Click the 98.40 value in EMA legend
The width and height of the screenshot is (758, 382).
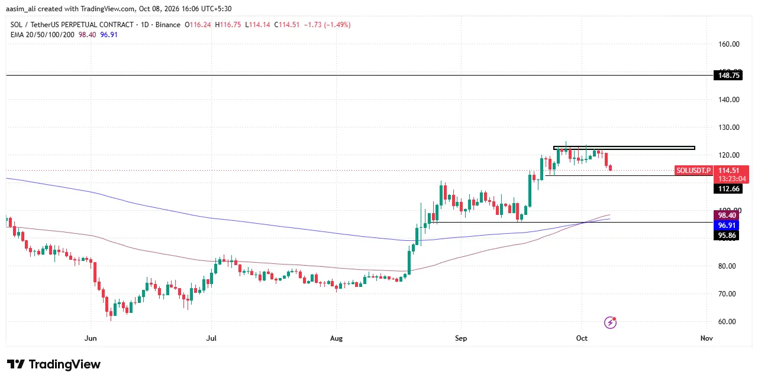tap(88, 35)
